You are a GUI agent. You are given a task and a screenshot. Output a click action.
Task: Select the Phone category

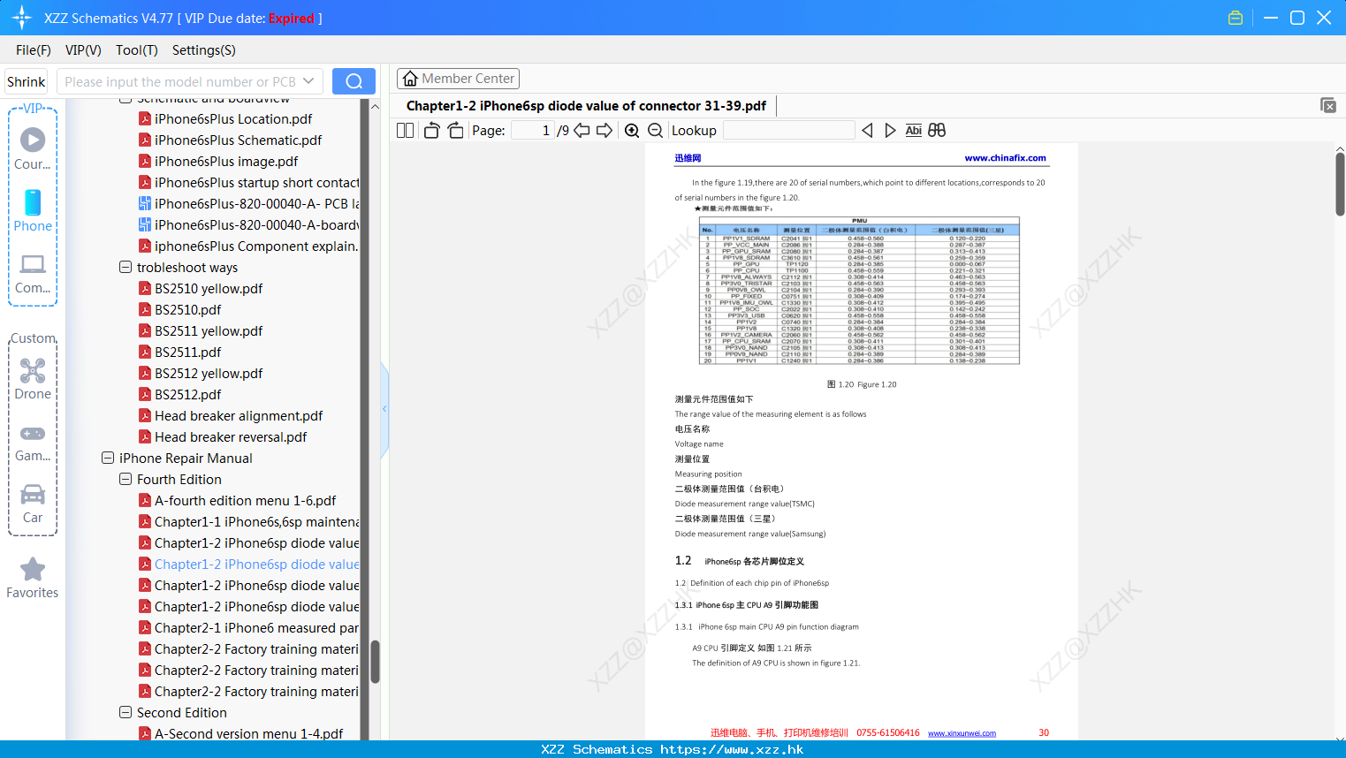(33, 210)
